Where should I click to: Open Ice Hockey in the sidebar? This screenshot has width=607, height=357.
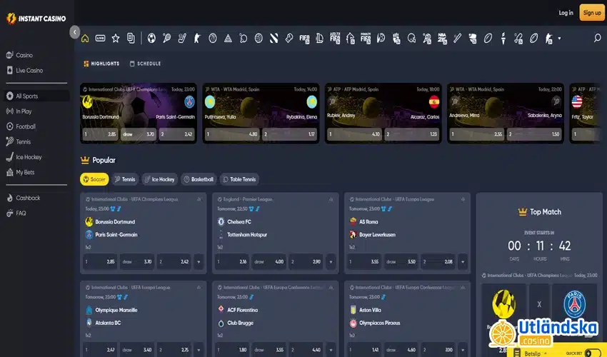pos(37,157)
